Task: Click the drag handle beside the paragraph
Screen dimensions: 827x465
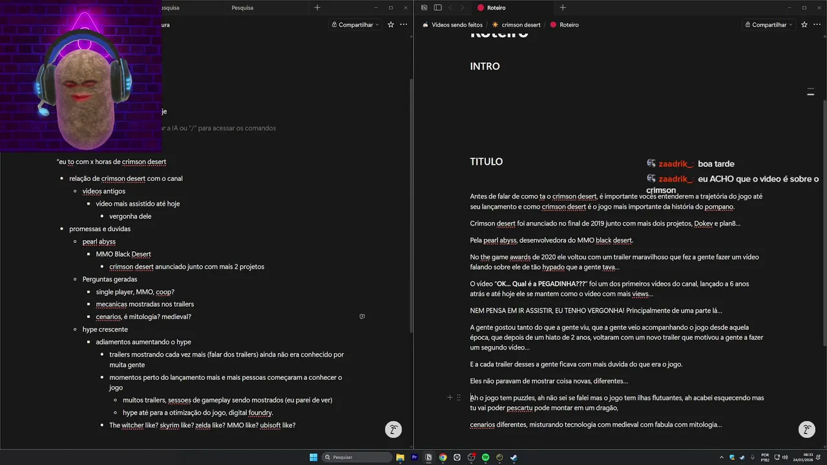Action: [x=459, y=398]
